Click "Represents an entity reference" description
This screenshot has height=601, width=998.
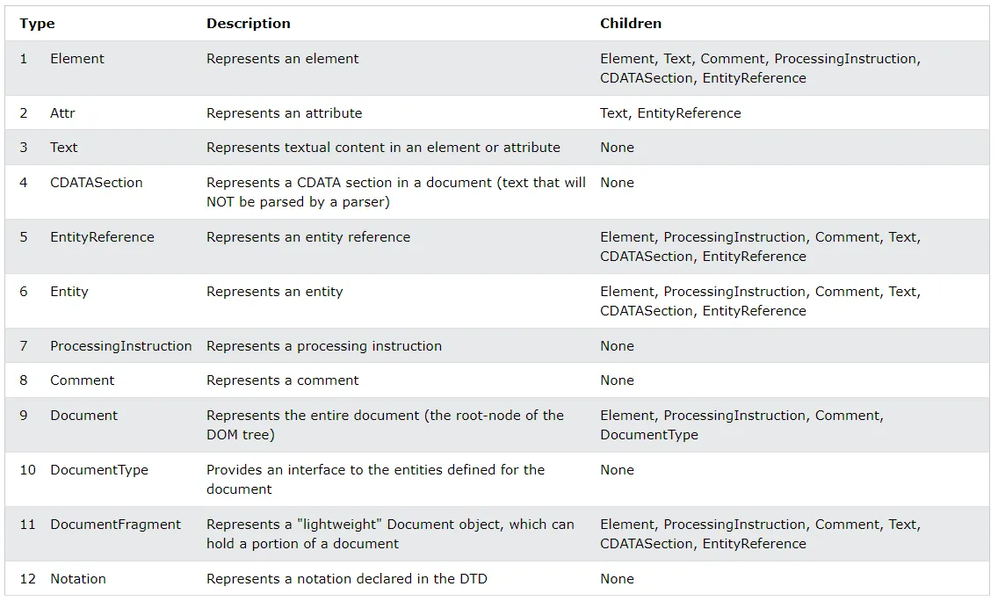coord(308,237)
